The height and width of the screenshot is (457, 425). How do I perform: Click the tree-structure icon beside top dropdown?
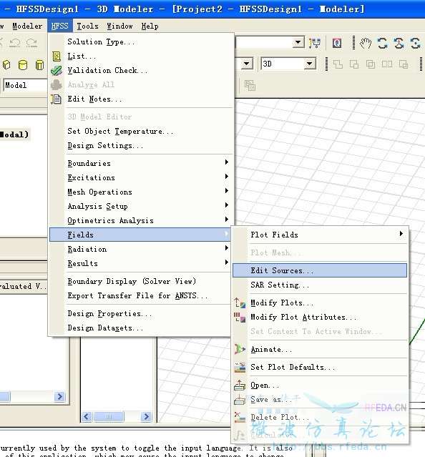[x=315, y=44]
